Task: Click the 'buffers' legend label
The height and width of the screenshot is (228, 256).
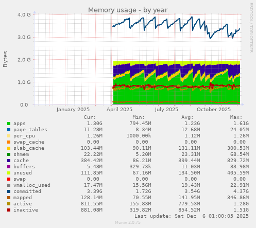Action: pyautogui.click(x=24, y=167)
